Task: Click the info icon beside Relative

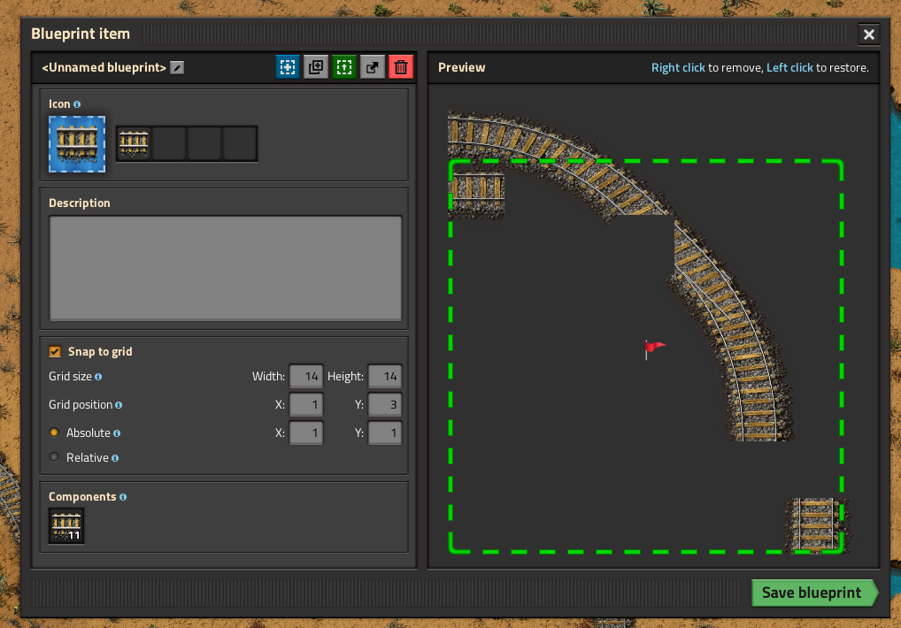Action: (x=115, y=458)
